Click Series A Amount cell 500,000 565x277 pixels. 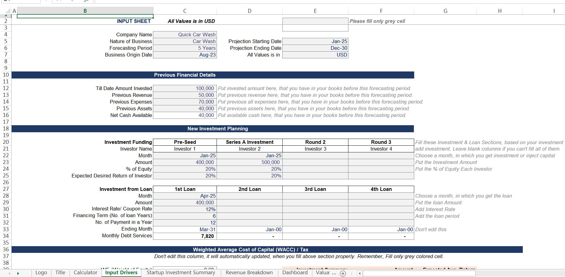tap(250, 162)
